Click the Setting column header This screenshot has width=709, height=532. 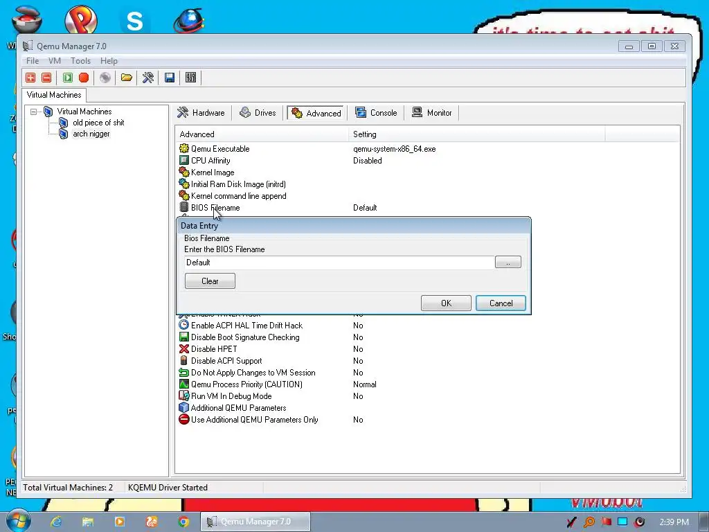(476, 134)
